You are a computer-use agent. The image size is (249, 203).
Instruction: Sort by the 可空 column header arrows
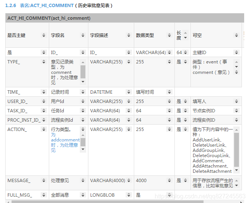236,35
